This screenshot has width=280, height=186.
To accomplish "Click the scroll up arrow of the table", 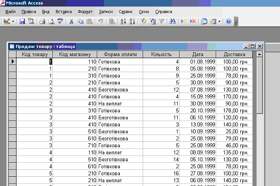I will 260,54.
